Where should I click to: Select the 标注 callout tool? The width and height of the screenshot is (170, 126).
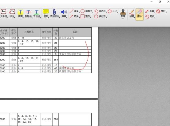[12, 13]
